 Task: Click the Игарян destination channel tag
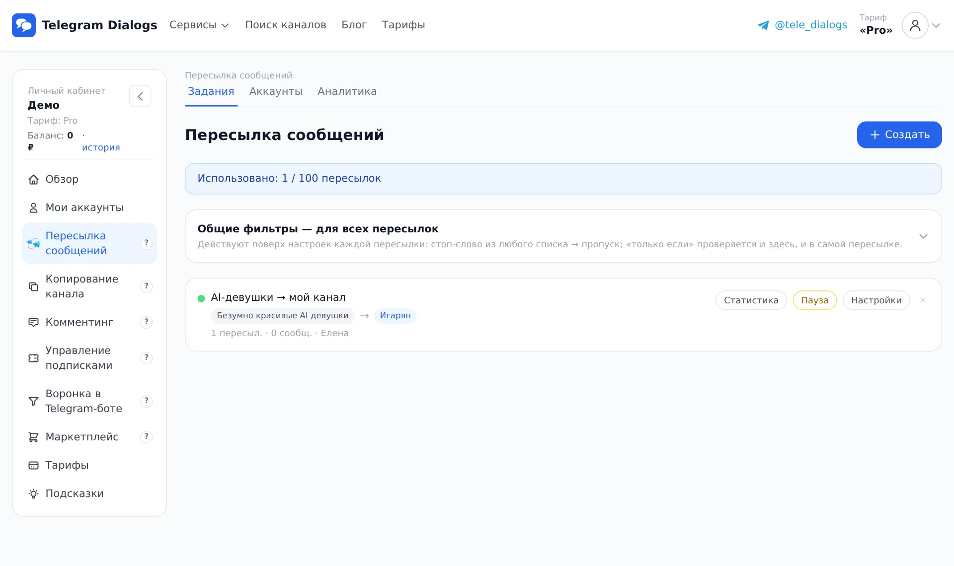(x=395, y=316)
